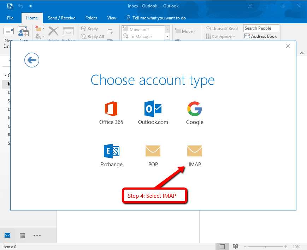Viewport: 307px width, 250px height.
Task: Choose the Exchange account type
Action: pos(111,155)
